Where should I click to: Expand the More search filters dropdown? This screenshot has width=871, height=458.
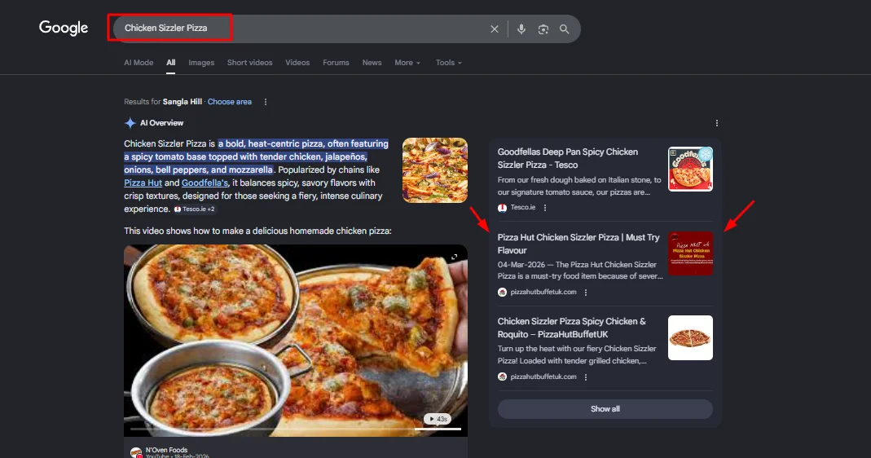tap(407, 63)
